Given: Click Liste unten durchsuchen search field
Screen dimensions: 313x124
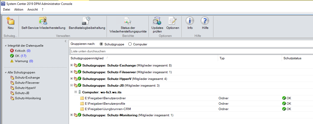Looking at the screenshot, I should click(x=191, y=51).
